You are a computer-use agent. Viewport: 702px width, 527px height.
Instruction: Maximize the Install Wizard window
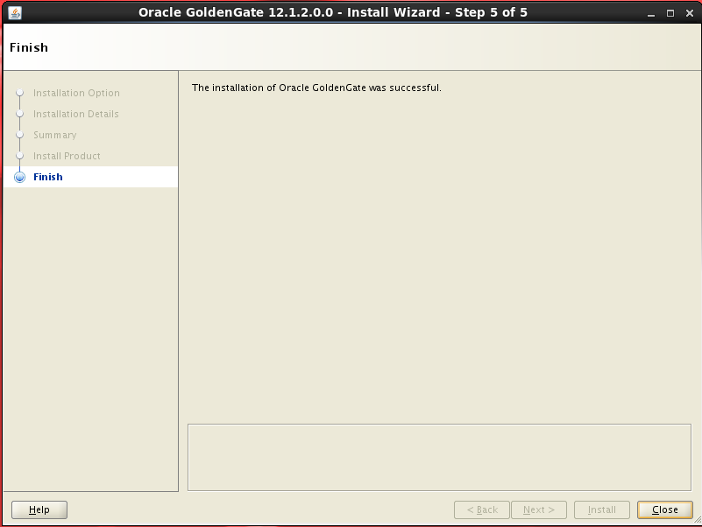[x=670, y=13]
